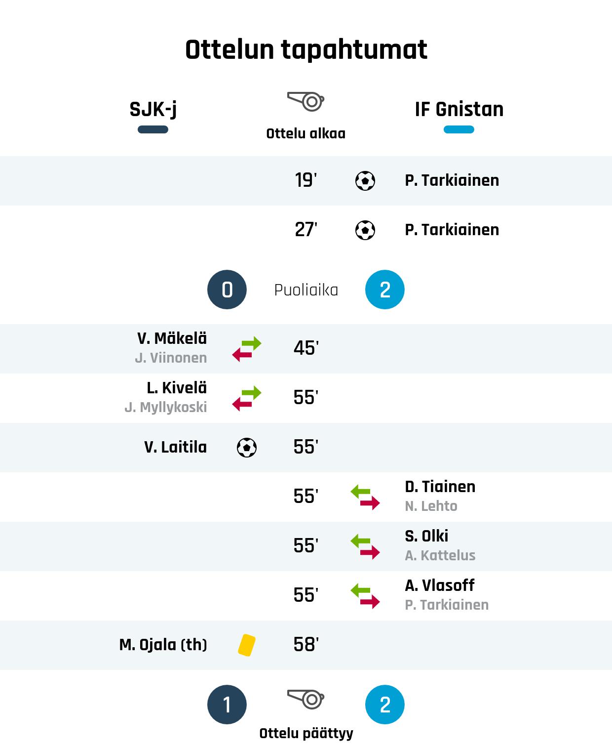Open P. Tarkiainen's 19' goal entry
This screenshot has height=750, width=612.
pos(452,181)
